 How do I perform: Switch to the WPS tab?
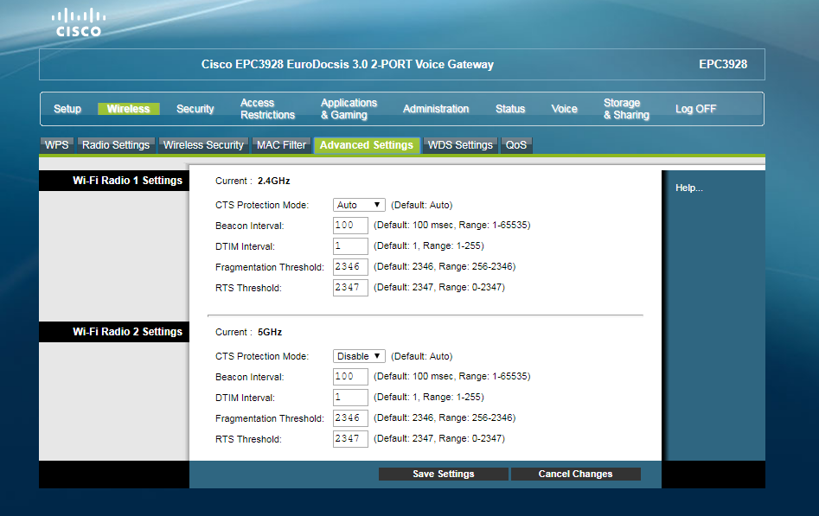tap(57, 145)
